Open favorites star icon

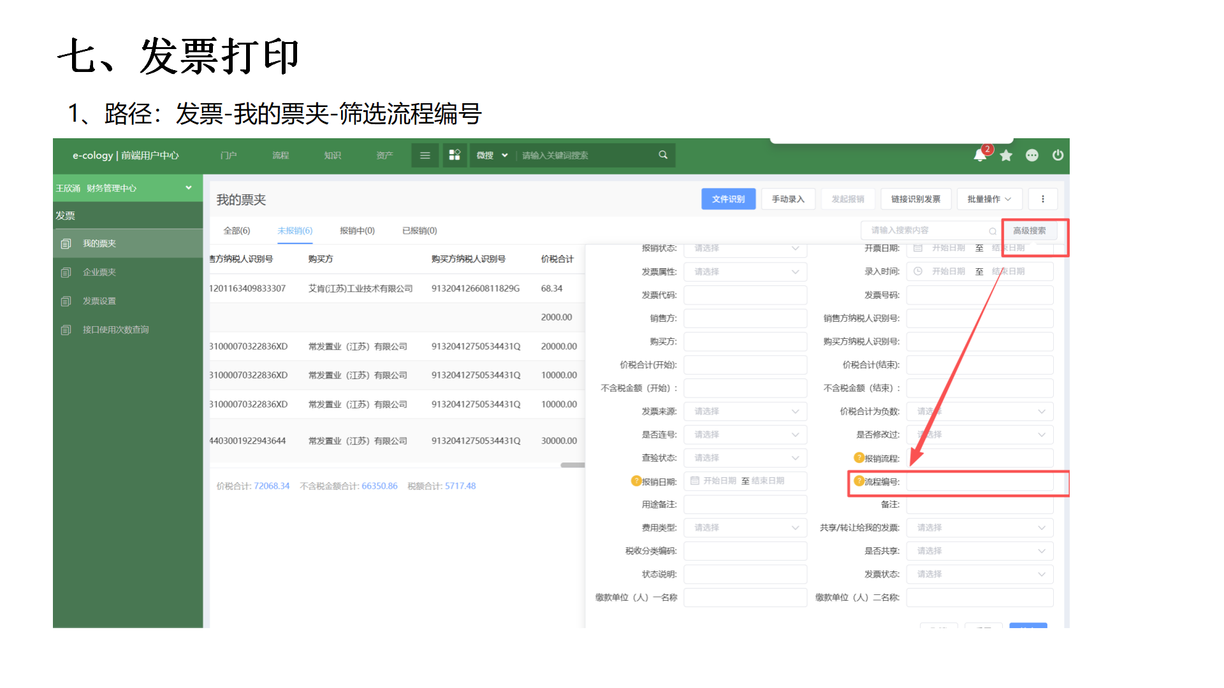pos(1006,155)
